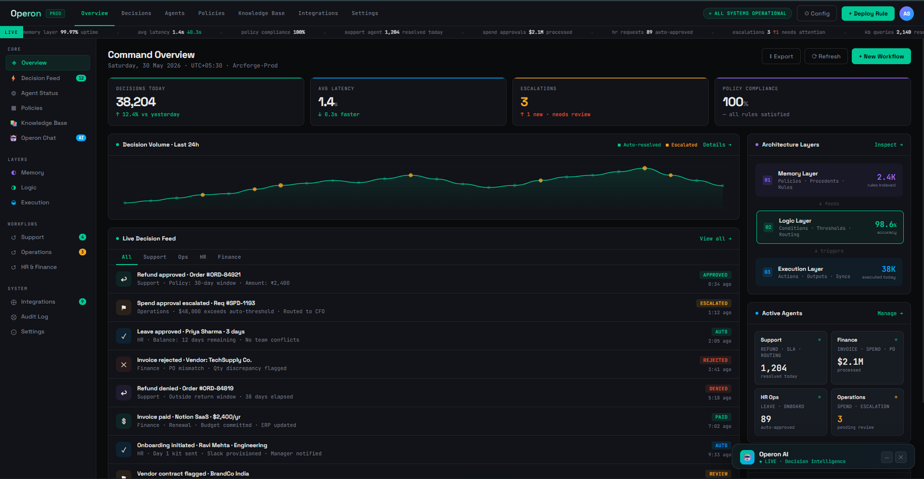Click the Export button
Viewport: 924px width, 479px height.
point(781,56)
